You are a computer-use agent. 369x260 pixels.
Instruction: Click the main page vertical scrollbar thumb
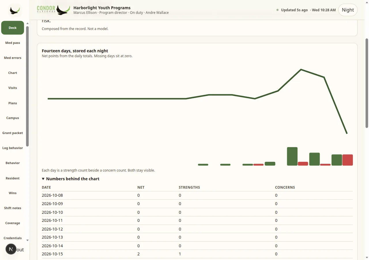pos(367,83)
